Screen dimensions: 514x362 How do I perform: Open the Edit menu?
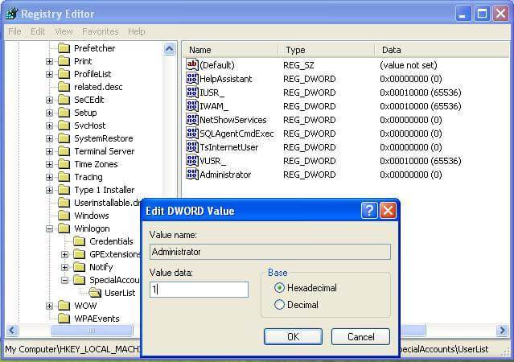[38, 31]
